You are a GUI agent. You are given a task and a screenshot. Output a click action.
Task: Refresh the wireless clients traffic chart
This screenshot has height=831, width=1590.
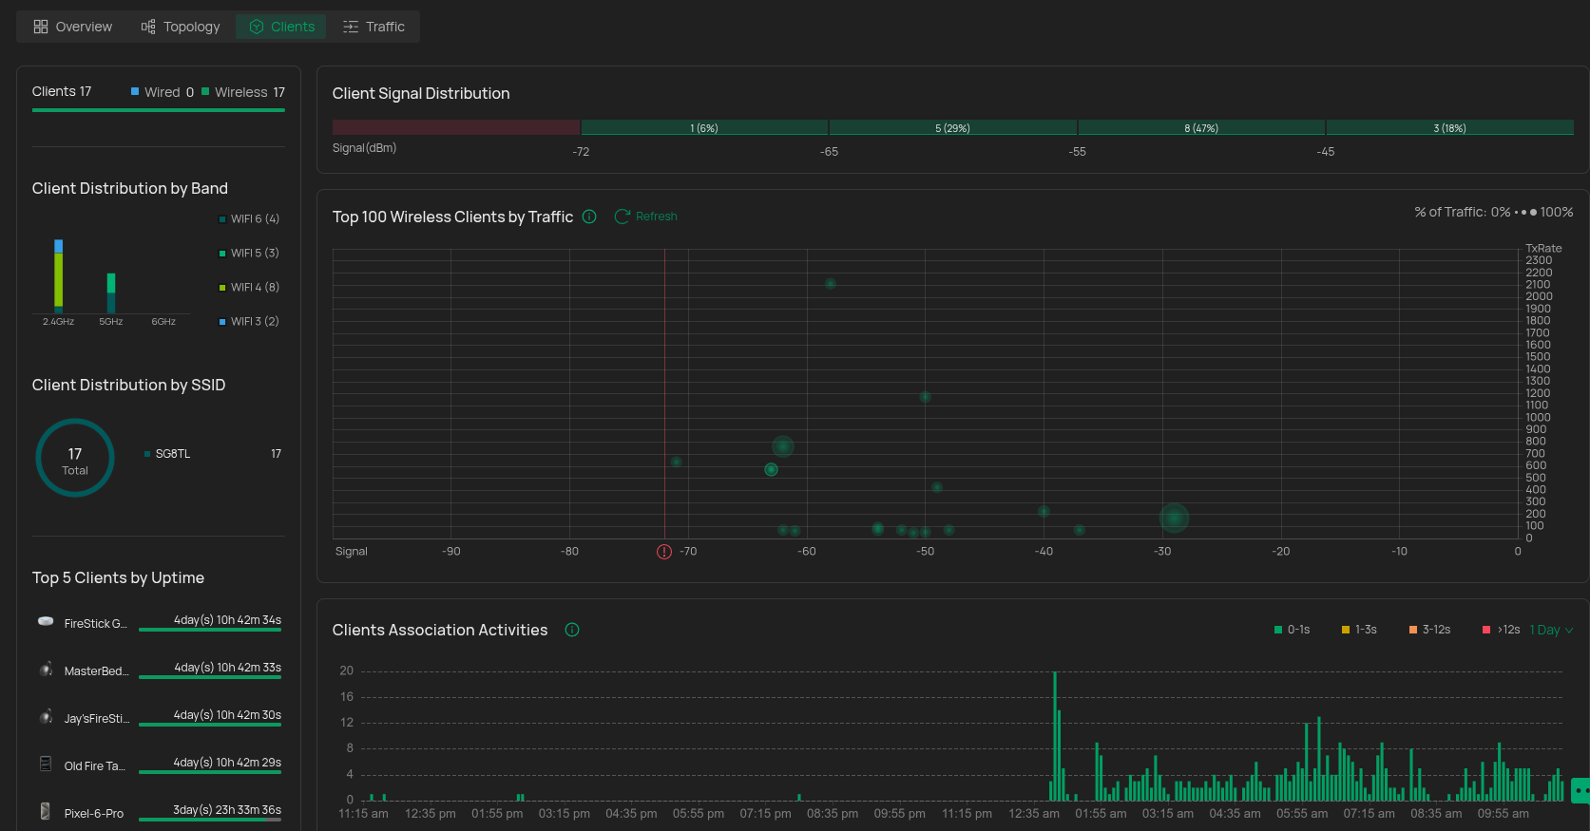(646, 217)
